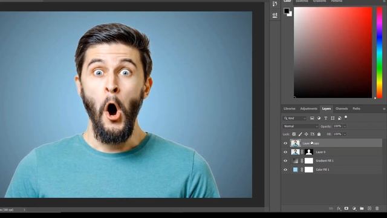Toggle lock position icon
The height and width of the screenshot is (218, 387).
coord(307,134)
